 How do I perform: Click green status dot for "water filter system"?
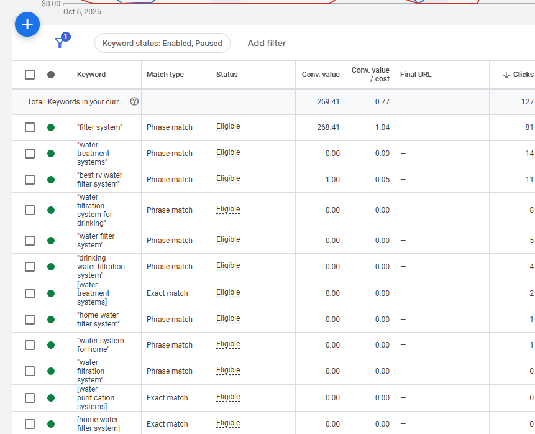pyautogui.click(x=51, y=241)
